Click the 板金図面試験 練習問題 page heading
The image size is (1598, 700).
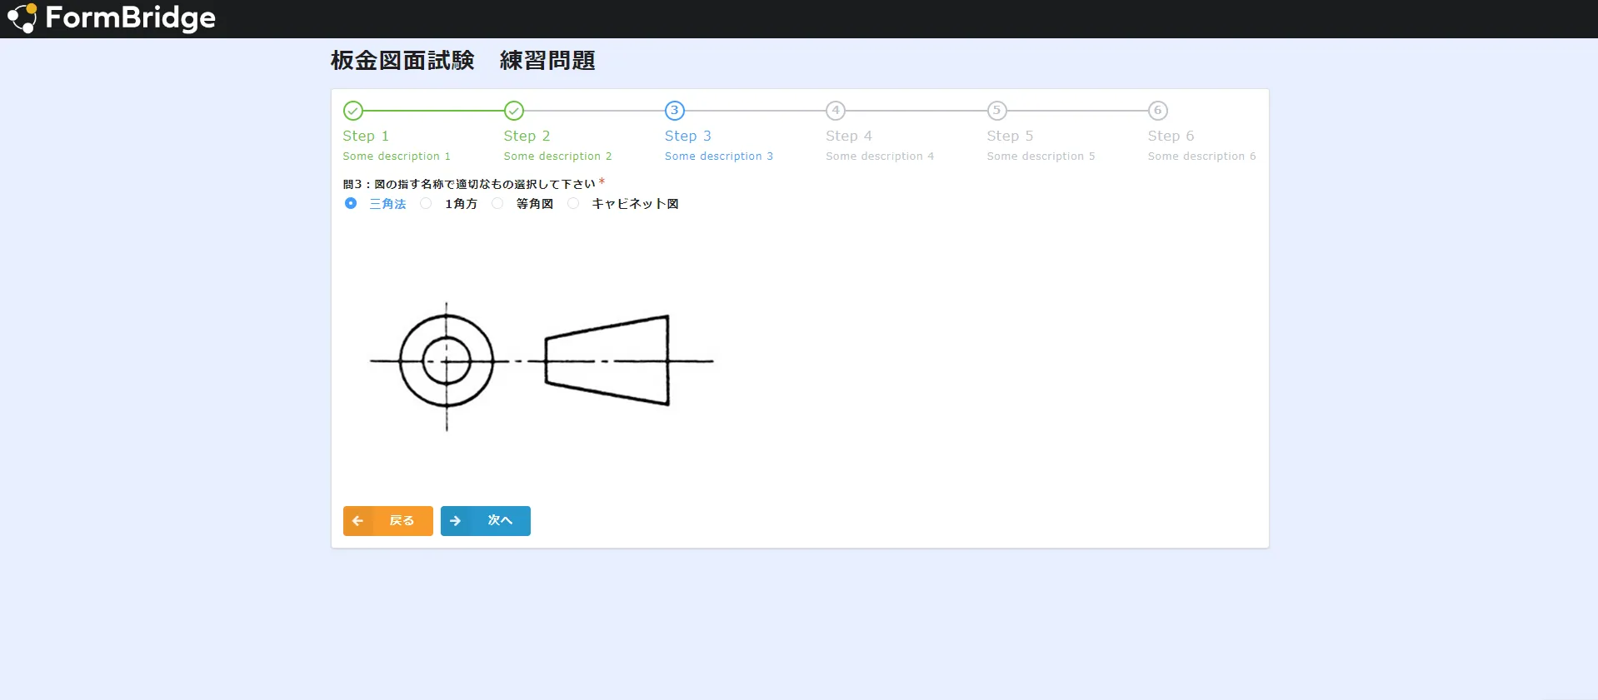[462, 61]
